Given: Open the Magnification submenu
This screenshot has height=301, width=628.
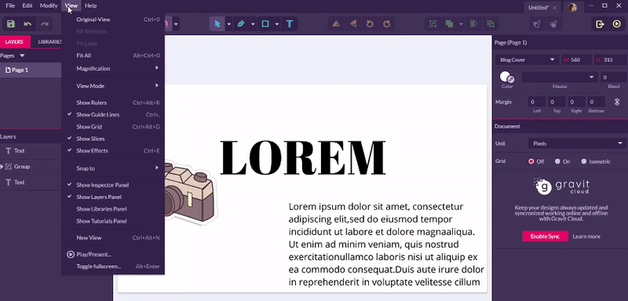Looking at the screenshot, I should 113,68.
